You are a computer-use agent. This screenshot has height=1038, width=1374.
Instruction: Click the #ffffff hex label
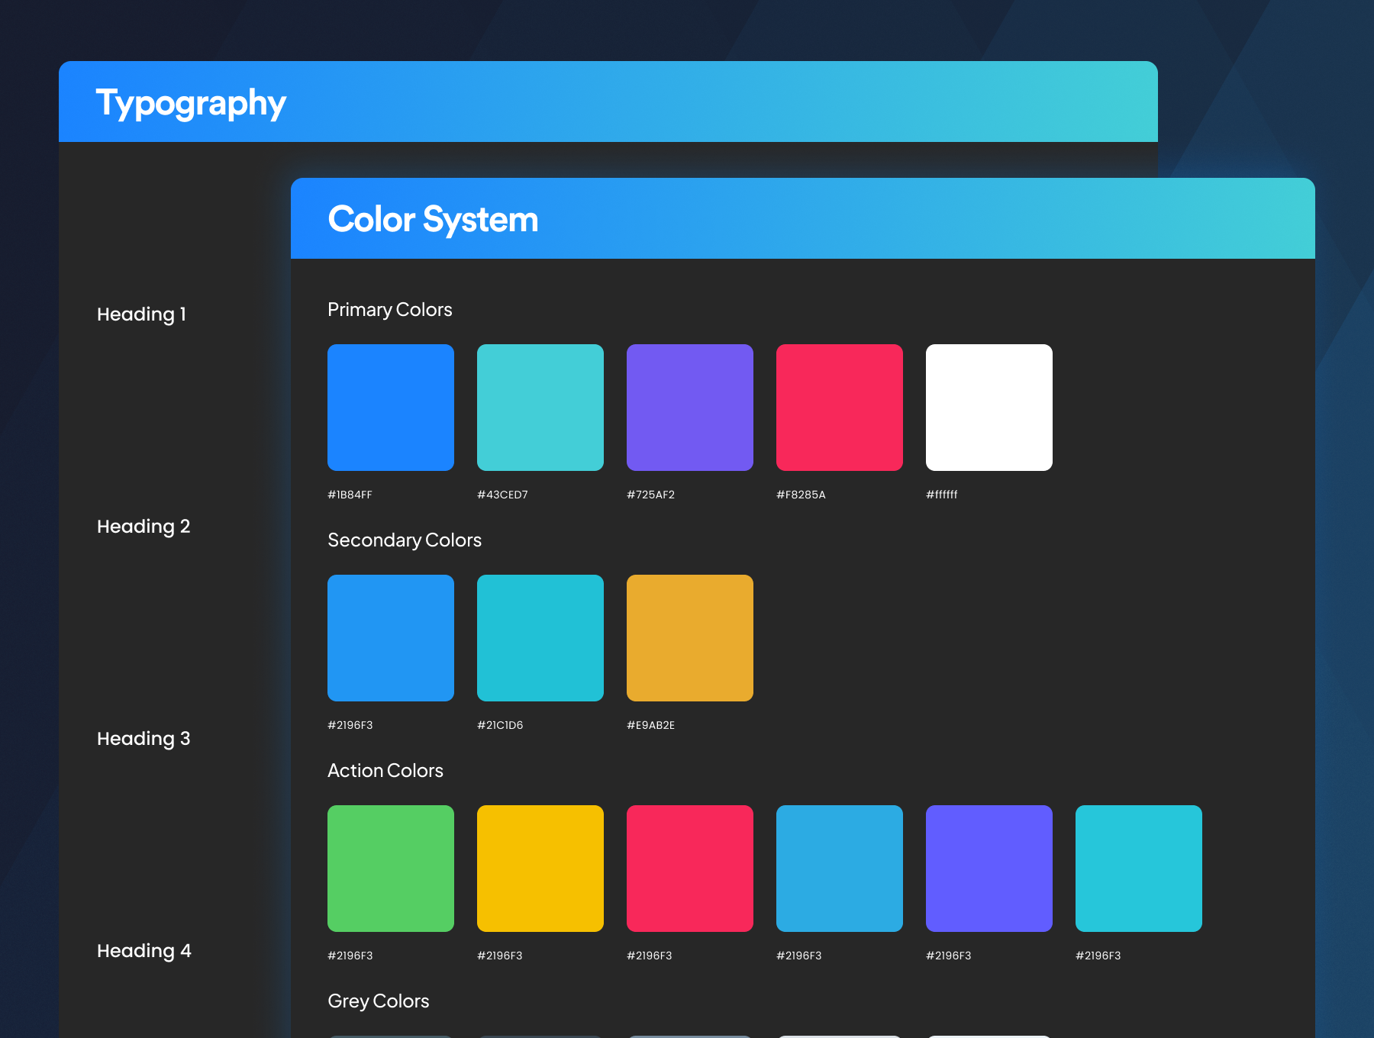click(941, 495)
